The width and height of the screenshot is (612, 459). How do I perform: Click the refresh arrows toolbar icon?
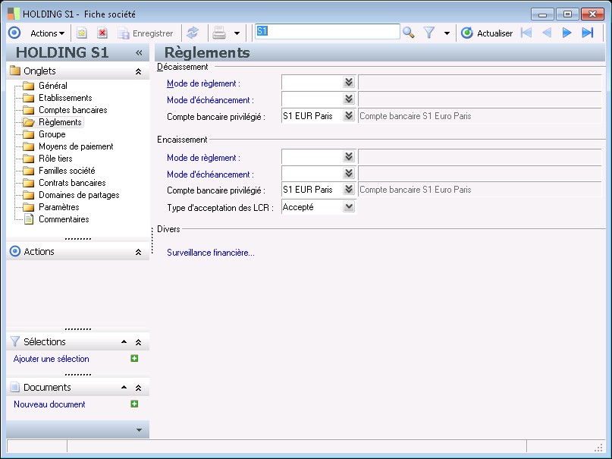[193, 33]
